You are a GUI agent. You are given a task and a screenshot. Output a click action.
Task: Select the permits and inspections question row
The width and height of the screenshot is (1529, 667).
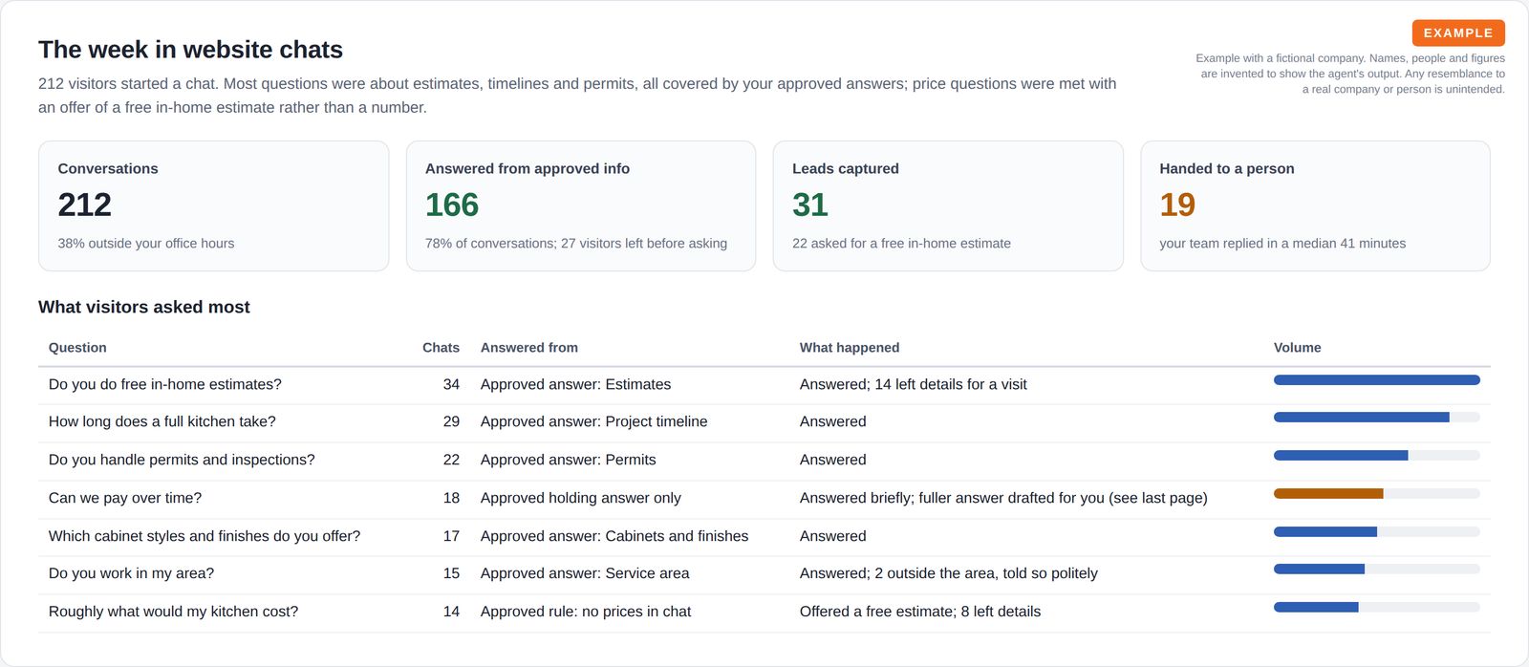point(764,461)
